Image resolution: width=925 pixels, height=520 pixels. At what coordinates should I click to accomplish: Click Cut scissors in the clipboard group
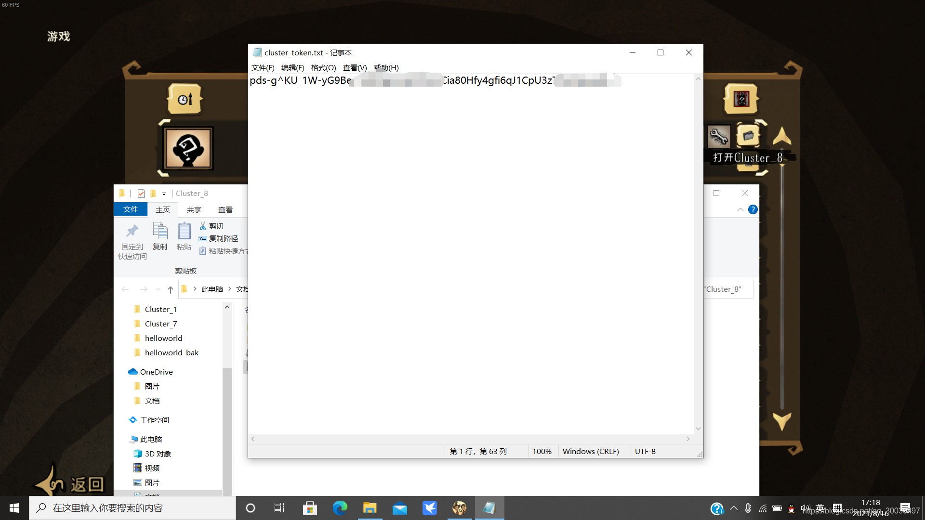(x=203, y=226)
